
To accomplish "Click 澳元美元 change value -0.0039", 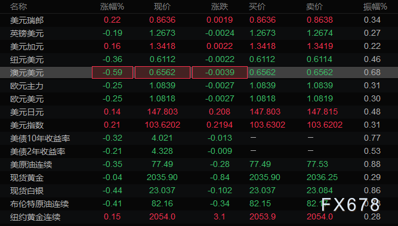I will (220, 72).
